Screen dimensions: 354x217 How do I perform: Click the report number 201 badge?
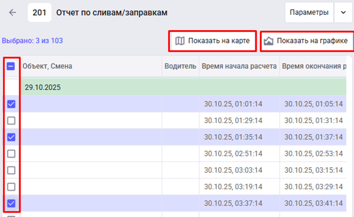pos(39,13)
